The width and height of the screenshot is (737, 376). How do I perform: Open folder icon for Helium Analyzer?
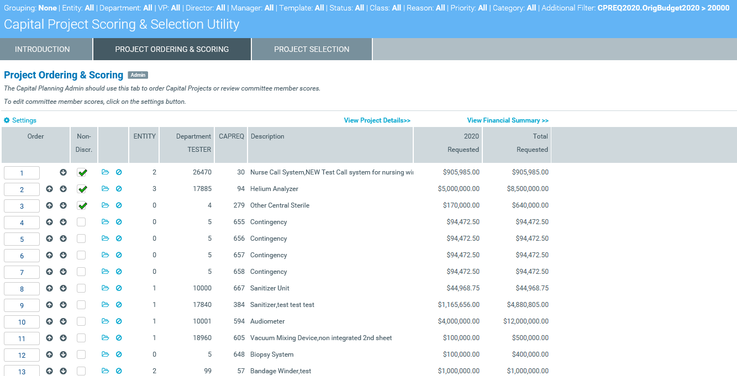pyautogui.click(x=105, y=189)
